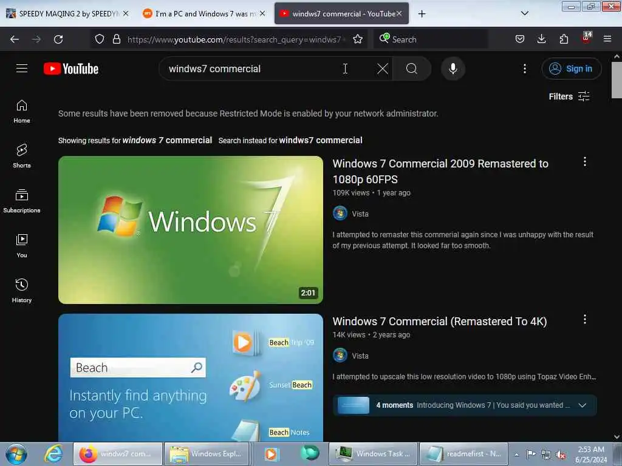622x466 pixels.
Task: Play the Windows 7 logo thumbnail video
Action: coord(190,230)
